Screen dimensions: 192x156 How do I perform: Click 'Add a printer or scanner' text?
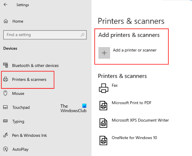[135, 50]
